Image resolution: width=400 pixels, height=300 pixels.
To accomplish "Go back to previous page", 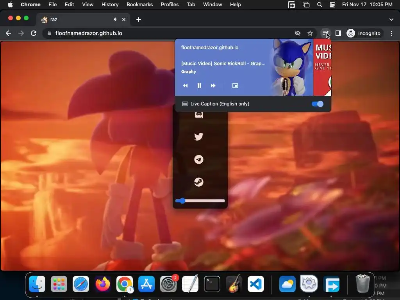I will [x=9, y=33].
